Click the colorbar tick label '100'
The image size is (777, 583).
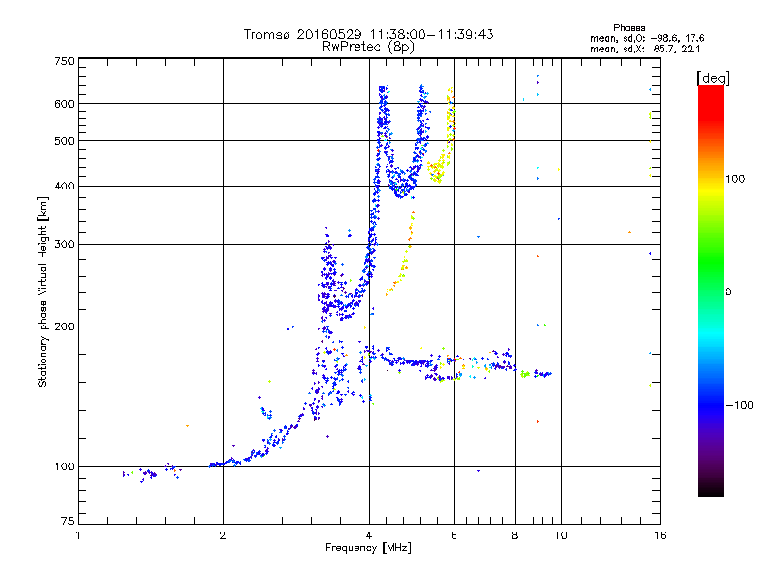[735, 179]
